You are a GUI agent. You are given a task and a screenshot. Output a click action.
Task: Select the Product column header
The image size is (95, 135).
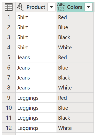(x=36, y=7)
